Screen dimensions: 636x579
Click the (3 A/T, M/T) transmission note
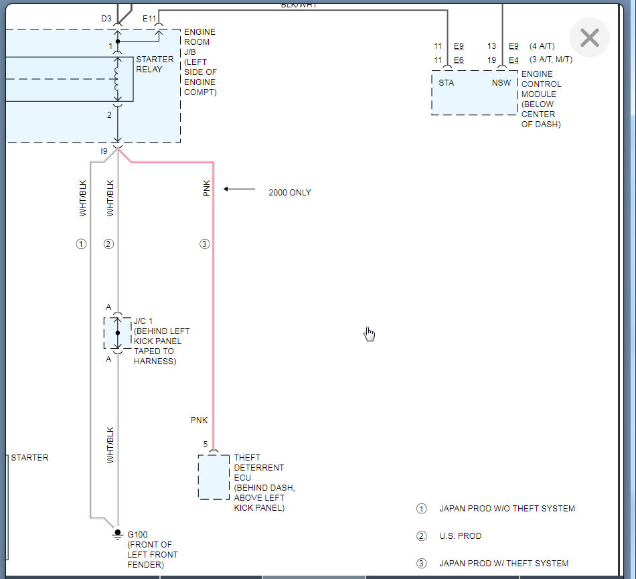click(551, 60)
